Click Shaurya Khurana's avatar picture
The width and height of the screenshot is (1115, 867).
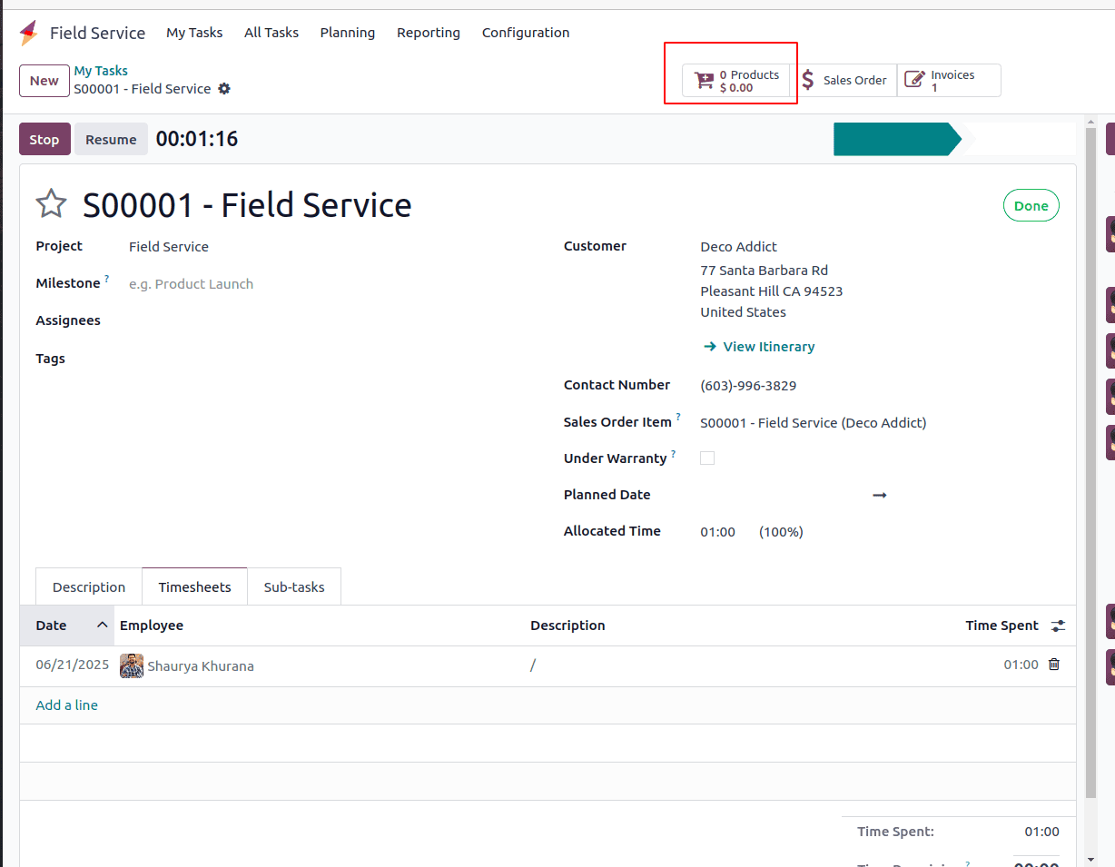[132, 666]
